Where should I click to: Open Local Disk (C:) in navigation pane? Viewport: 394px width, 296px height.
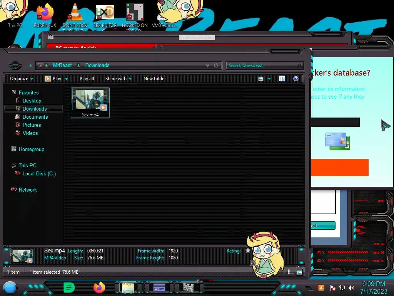tap(39, 173)
